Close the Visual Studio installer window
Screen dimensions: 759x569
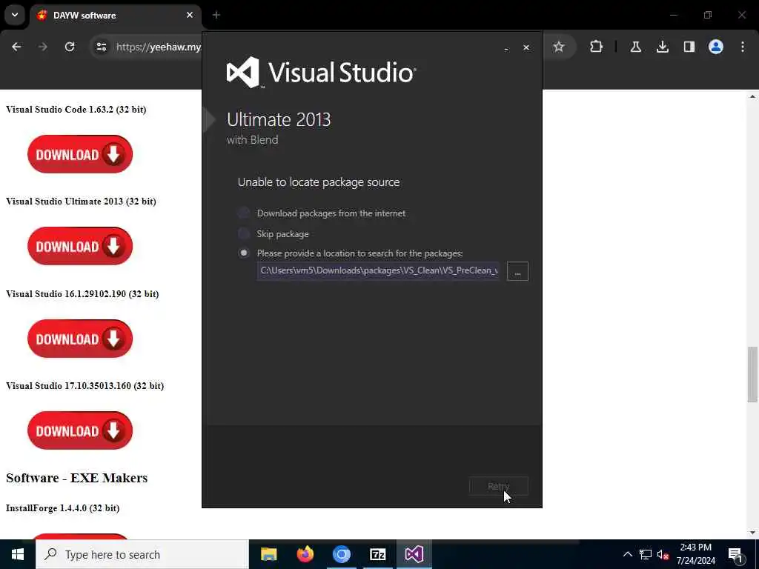526,48
